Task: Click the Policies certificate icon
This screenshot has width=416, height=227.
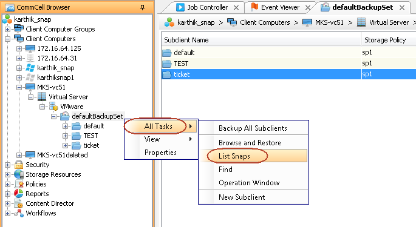Action: (19, 184)
